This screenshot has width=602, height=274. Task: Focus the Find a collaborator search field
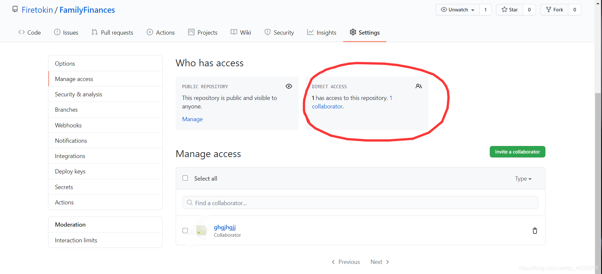pyautogui.click(x=360, y=202)
